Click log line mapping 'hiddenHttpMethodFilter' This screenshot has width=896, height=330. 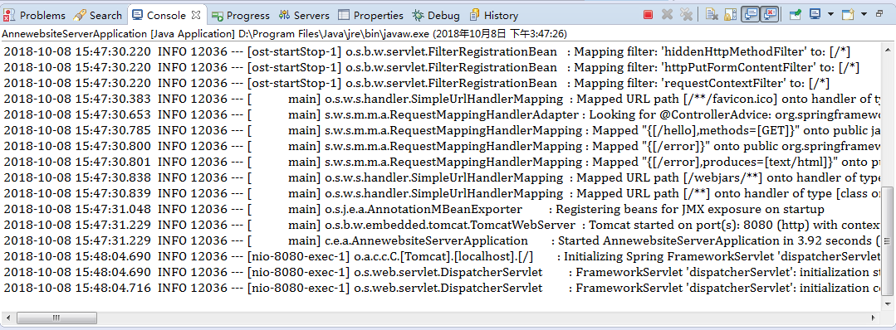[x=428, y=52]
